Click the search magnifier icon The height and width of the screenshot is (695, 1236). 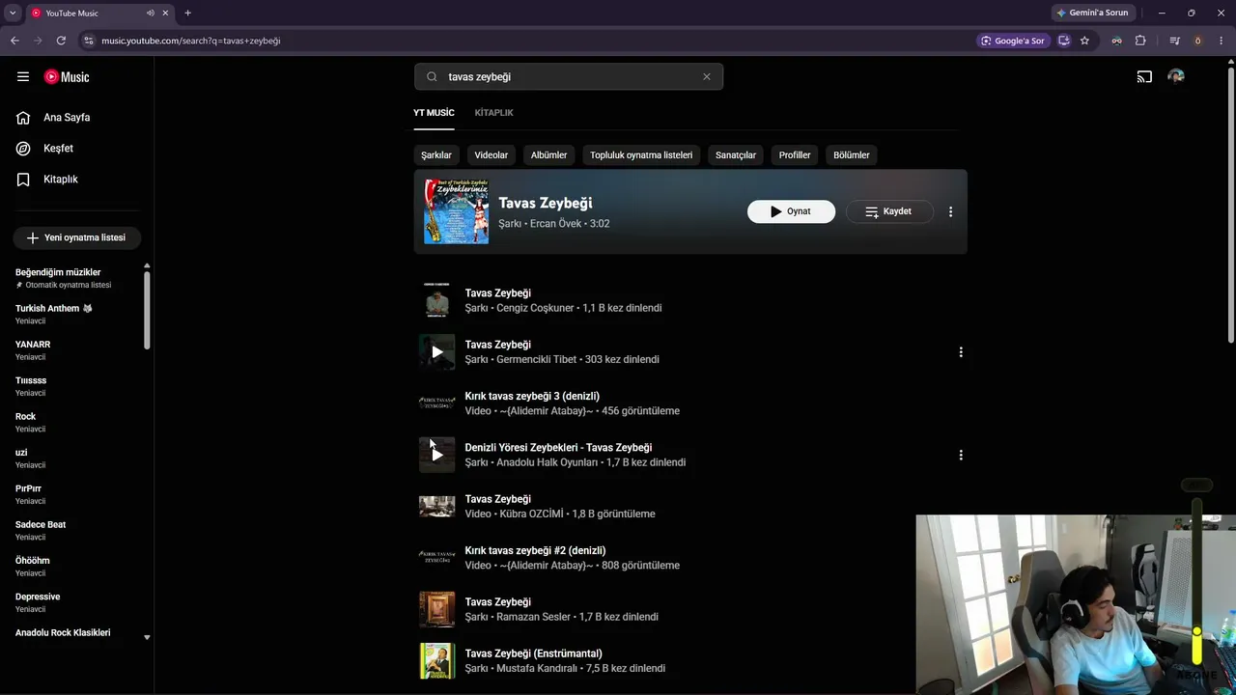pos(432,76)
